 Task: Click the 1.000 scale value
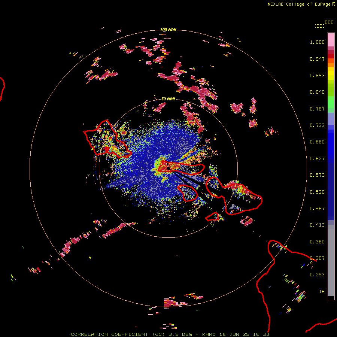point(317,42)
